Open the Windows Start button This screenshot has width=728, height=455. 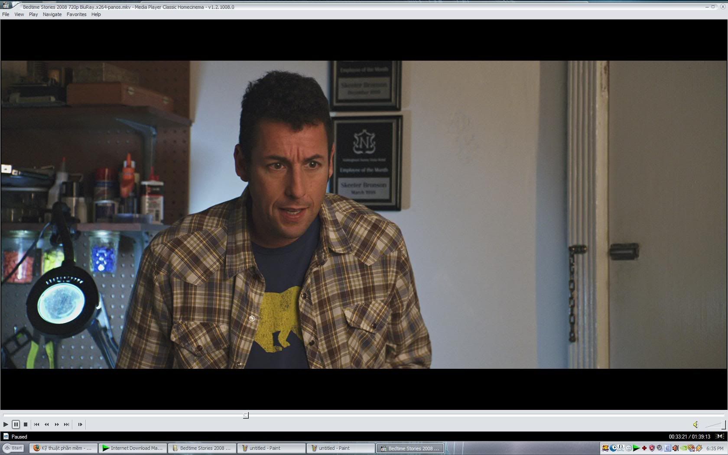(13, 448)
